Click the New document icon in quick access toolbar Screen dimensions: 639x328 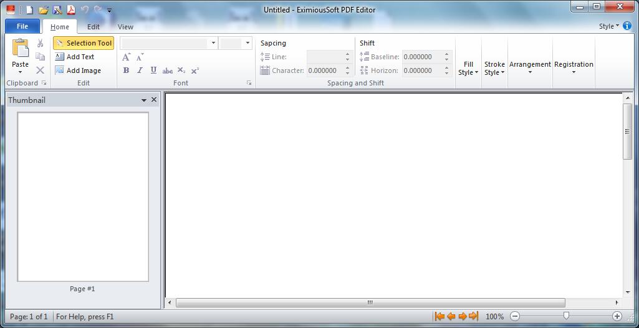pos(29,10)
